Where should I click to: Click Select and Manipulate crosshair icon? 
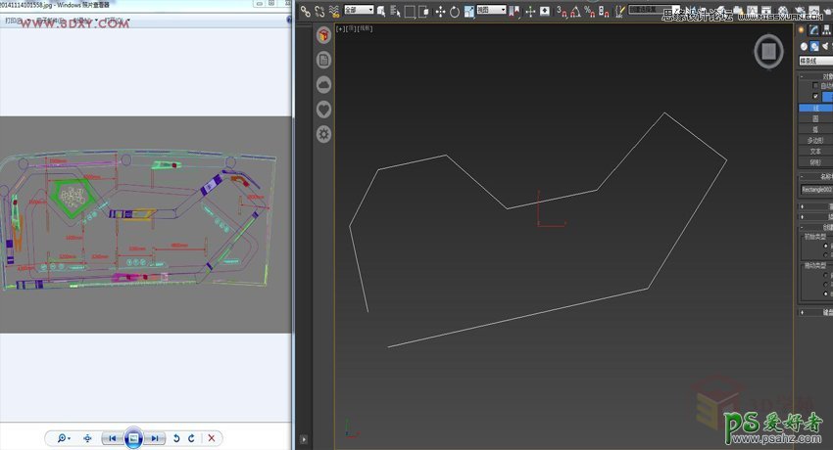530,11
